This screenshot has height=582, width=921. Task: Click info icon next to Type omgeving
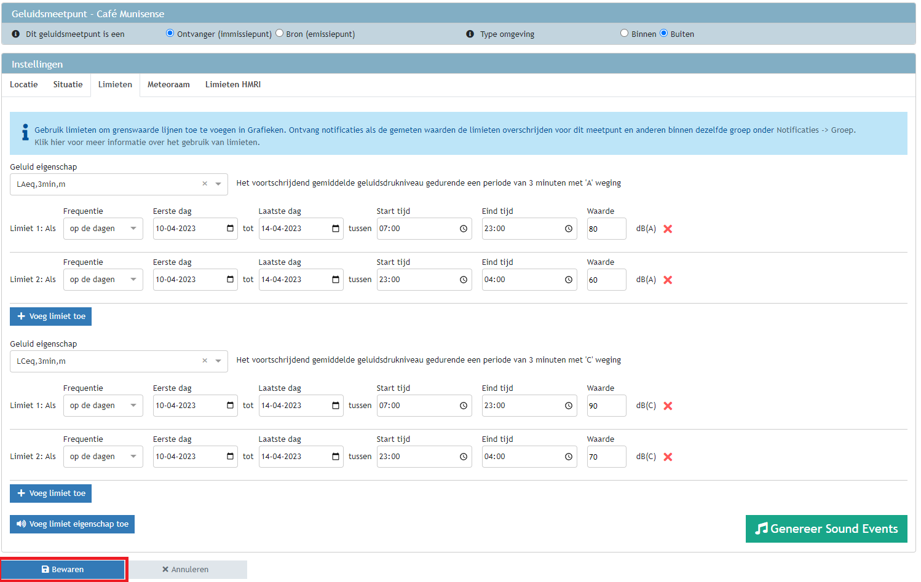click(x=470, y=34)
